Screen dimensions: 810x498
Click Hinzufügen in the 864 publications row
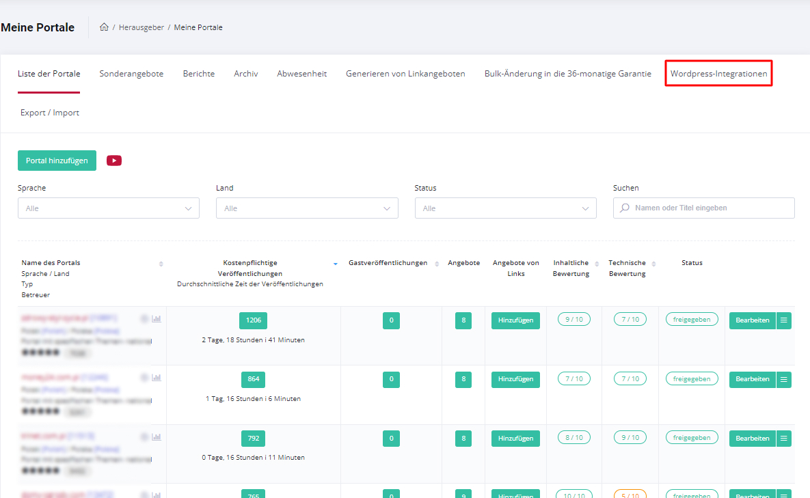(x=515, y=379)
